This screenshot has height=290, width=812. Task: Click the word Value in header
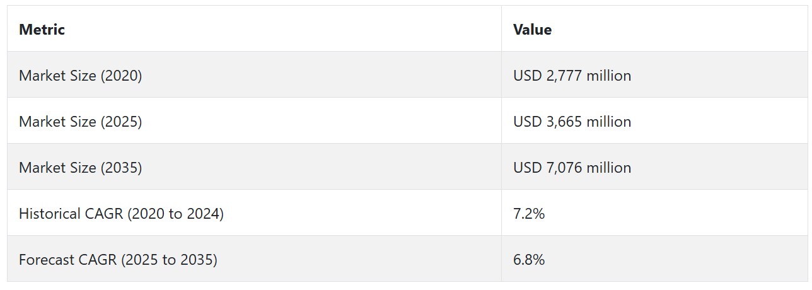click(x=532, y=29)
